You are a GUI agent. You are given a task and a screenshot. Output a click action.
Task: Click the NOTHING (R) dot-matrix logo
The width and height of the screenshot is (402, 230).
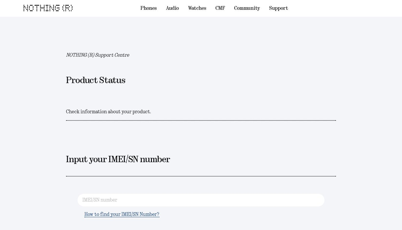(x=48, y=8)
